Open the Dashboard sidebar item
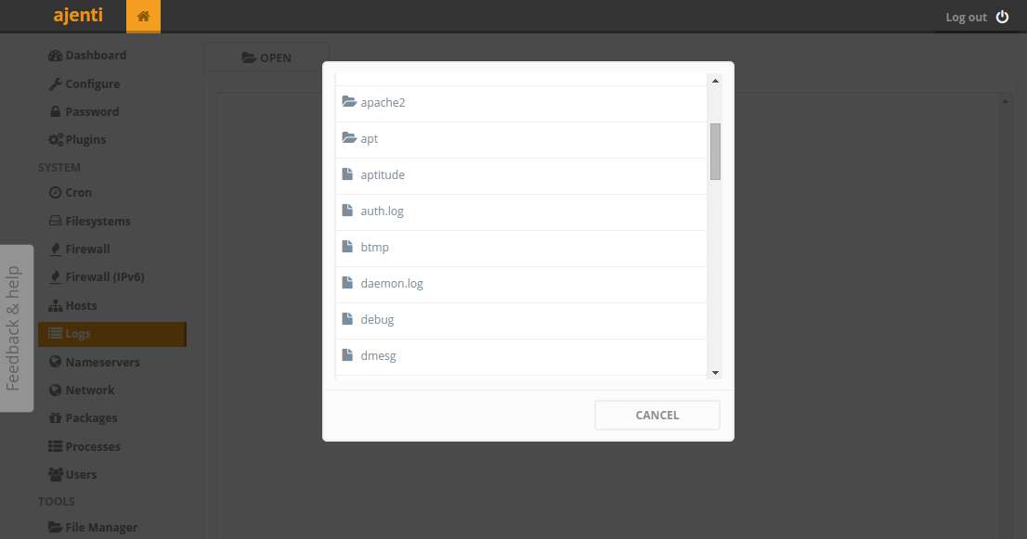Image resolution: width=1027 pixels, height=539 pixels. 88,56
